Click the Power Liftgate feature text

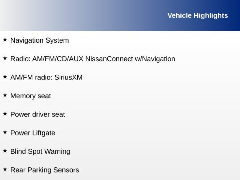click(x=33, y=133)
